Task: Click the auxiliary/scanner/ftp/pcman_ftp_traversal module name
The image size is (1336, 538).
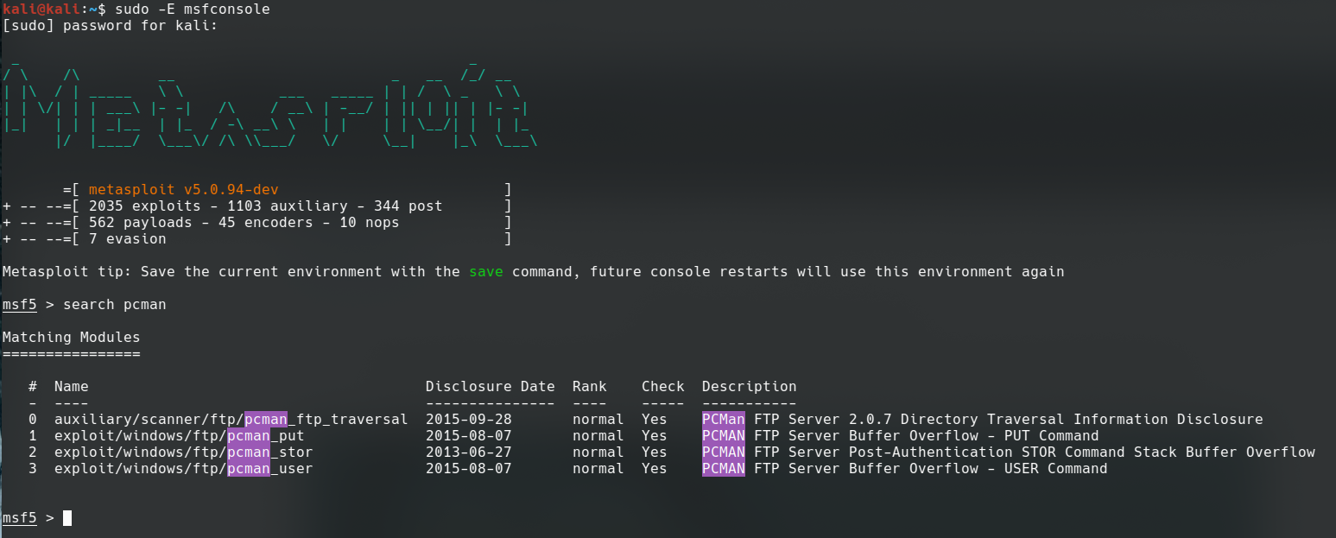Action: click(x=231, y=420)
